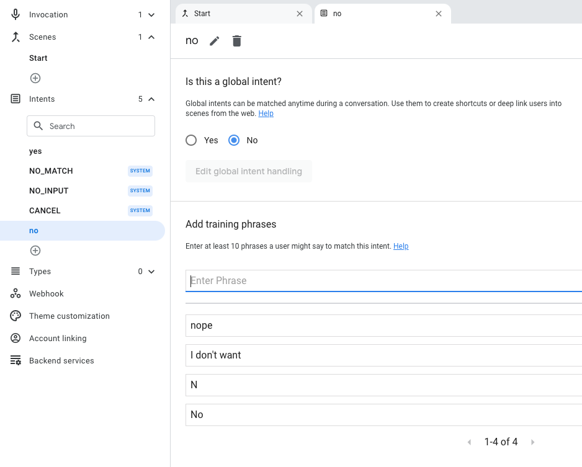The width and height of the screenshot is (582, 467).
Task: Go to Account linking
Action: click(58, 338)
